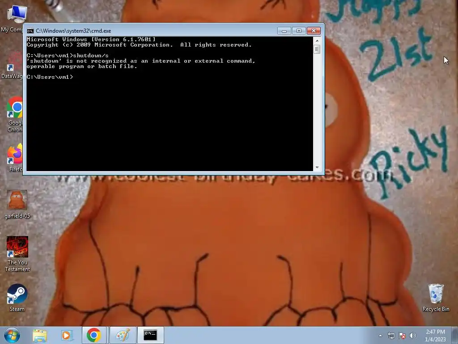The height and width of the screenshot is (344, 458).
Task: Show hidden system tray icons
Action: 380,335
